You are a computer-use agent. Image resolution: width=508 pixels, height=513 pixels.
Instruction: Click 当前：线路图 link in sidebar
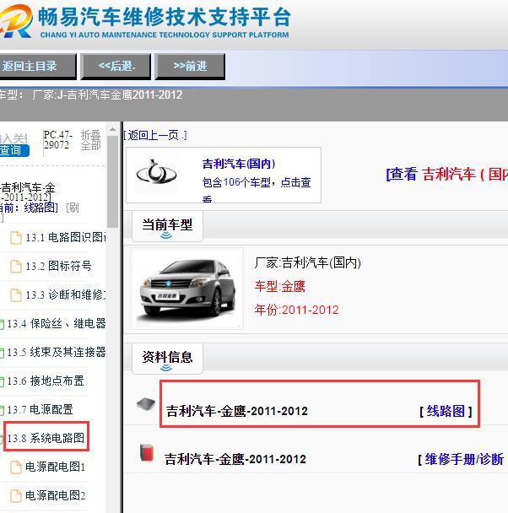pyautogui.click(x=29, y=208)
